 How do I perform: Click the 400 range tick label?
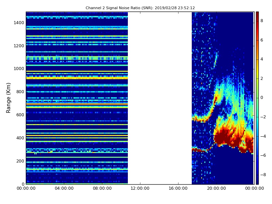point(20,138)
